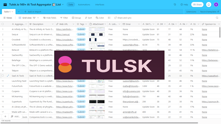Click the search magnifier icon
The height and width of the screenshot is (124, 221).
[217, 18]
